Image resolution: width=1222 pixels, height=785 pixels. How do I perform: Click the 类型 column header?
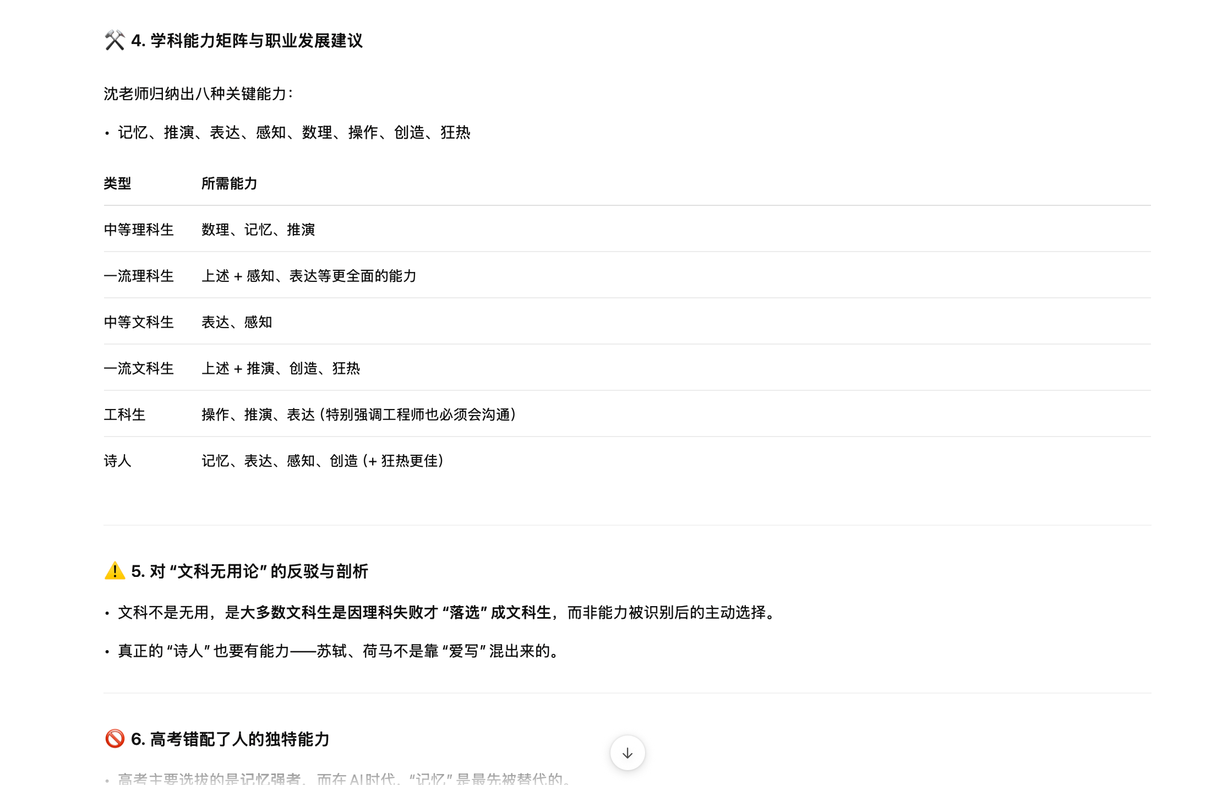(117, 183)
